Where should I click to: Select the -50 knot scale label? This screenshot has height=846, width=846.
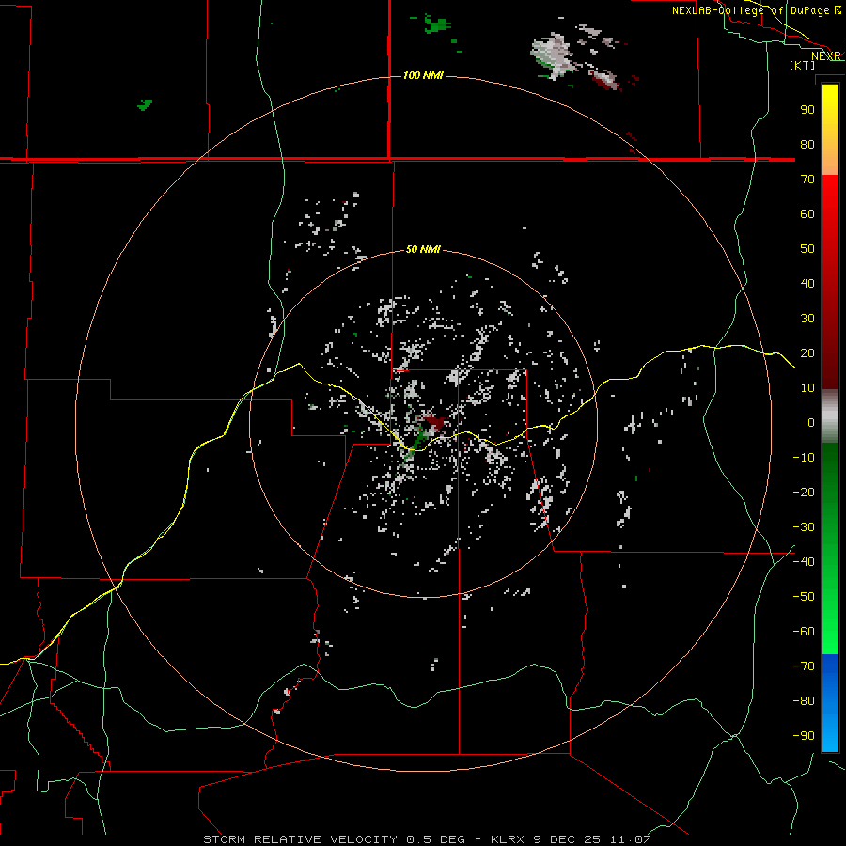click(x=804, y=597)
